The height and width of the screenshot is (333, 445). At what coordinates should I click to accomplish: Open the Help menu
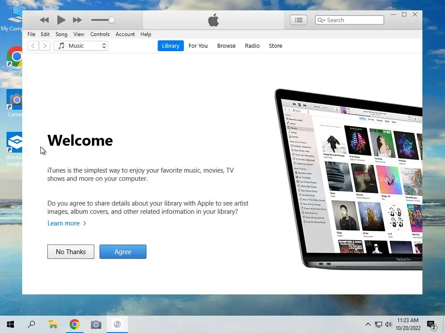(146, 34)
